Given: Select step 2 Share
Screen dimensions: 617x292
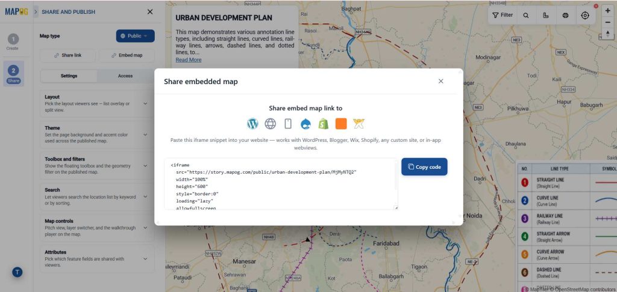Looking at the screenshot, I should 13,74.
